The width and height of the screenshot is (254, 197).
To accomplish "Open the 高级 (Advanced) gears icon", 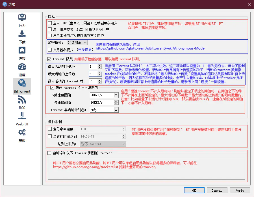I will 22,132.
